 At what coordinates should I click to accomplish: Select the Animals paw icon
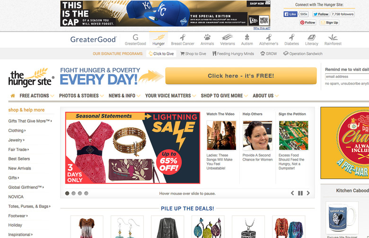click(207, 37)
